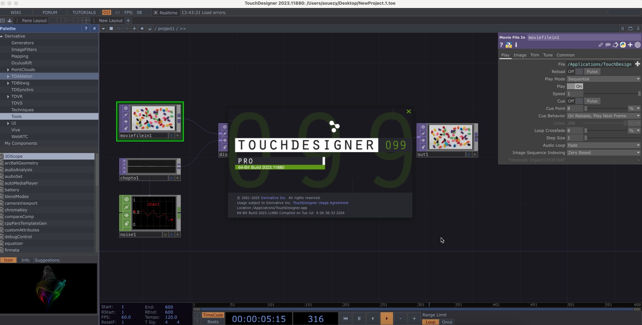Viewport: 642px width, 325px height.
Task: Select Loop range limit
Action: pyautogui.click(x=430, y=322)
